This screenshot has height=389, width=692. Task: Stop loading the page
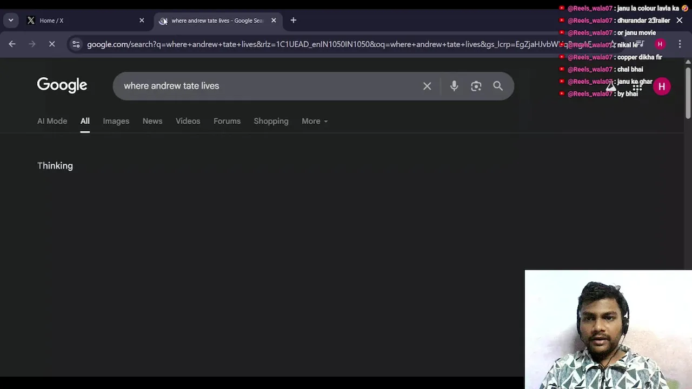coord(52,44)
